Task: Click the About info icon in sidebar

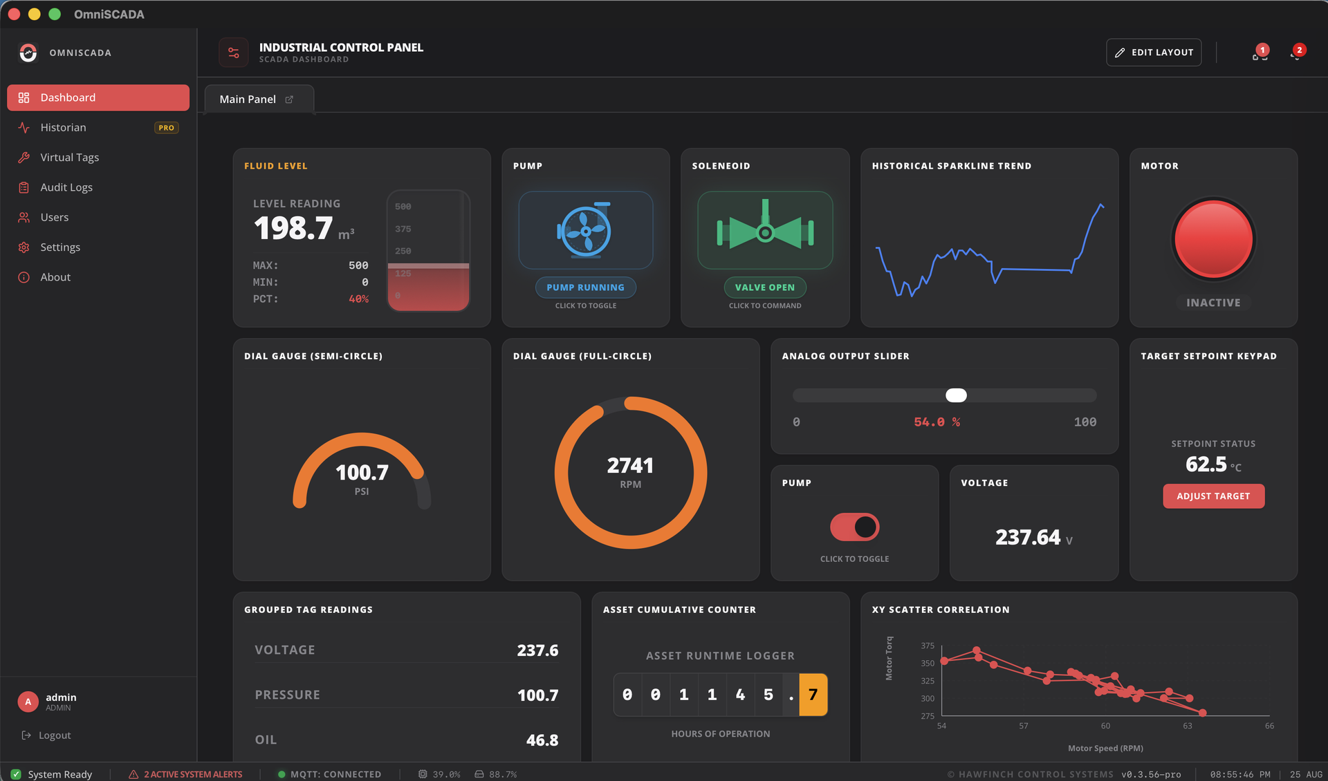Action: [24, 277]
